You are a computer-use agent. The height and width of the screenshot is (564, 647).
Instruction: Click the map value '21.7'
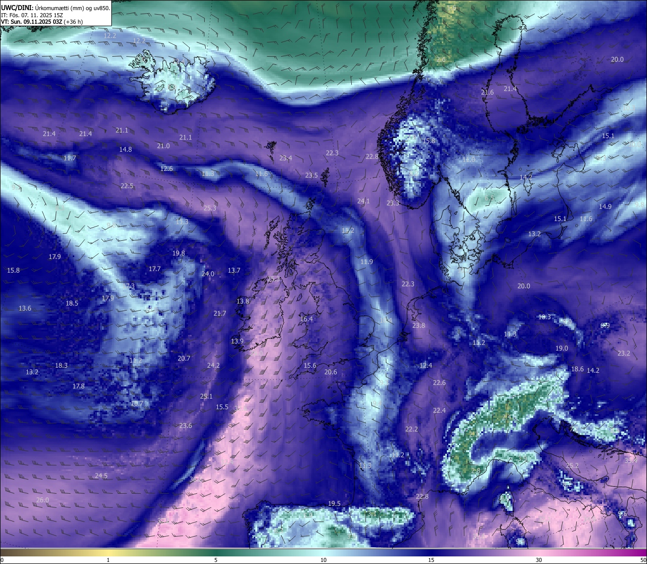point(220,313)
